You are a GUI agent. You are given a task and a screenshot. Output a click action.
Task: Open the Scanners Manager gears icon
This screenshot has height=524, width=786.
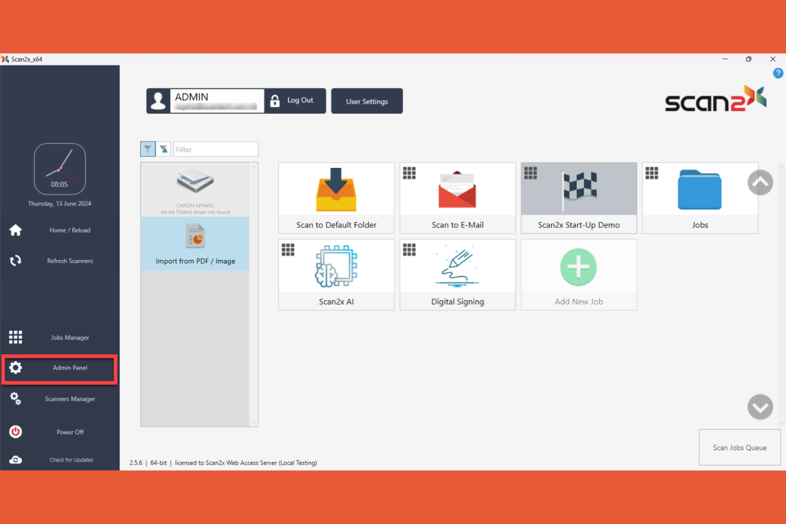[x=15, y=399]
